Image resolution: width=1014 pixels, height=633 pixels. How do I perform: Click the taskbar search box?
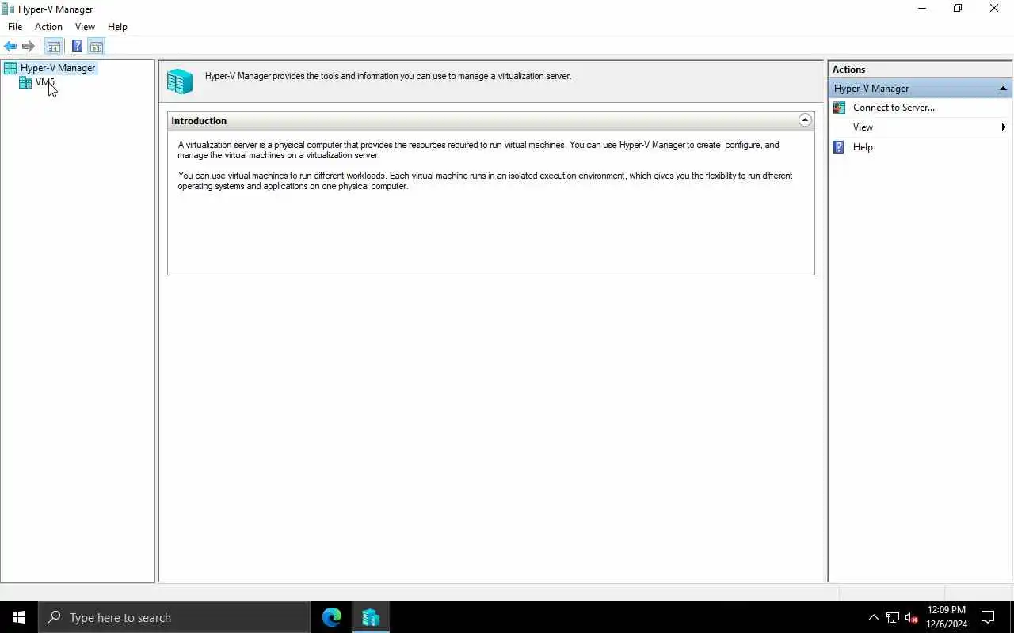pos(174,617)
